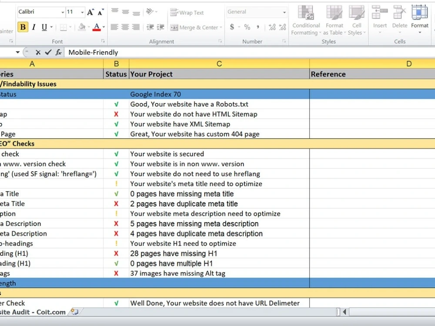The height and width of the screenshot is (326, 435).
Task: Click the Insert Function fx icon
Action: click(59, 52)
